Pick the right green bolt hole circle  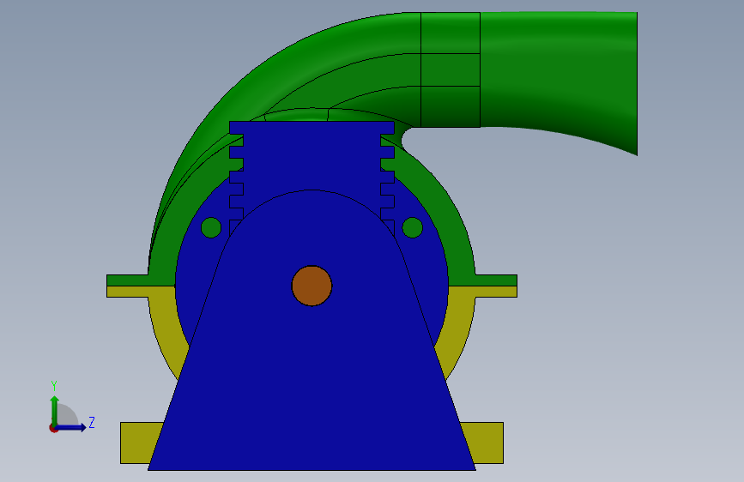click(412, 228)
